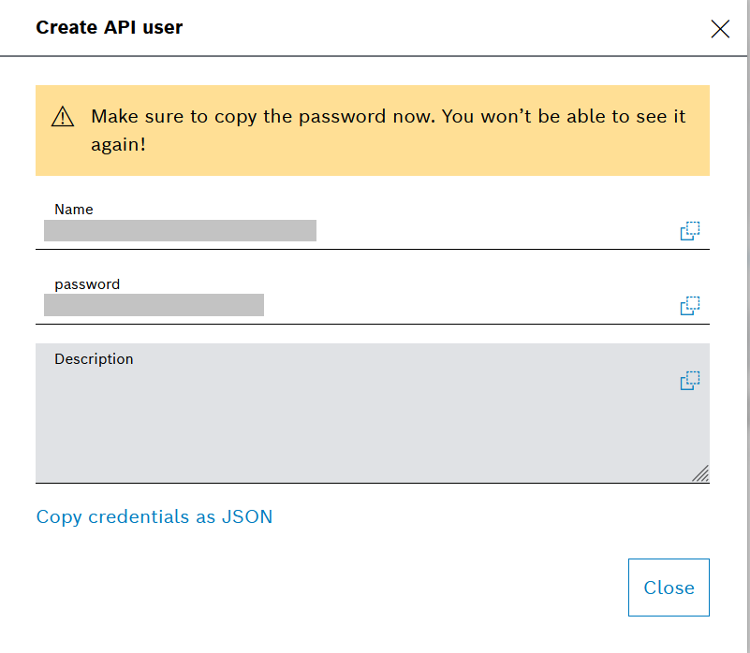Click the Description resize handle
The image size is (750, 653).
point(700,473)
